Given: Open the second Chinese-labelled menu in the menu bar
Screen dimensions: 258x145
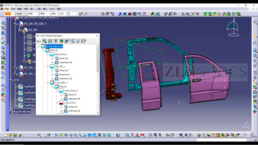Looking at the screenshot, I should [13, 9].
